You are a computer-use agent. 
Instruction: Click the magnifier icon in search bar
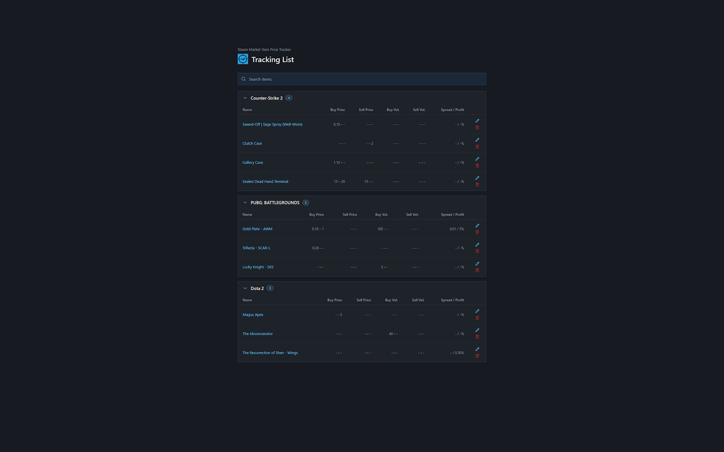(244, 79)
